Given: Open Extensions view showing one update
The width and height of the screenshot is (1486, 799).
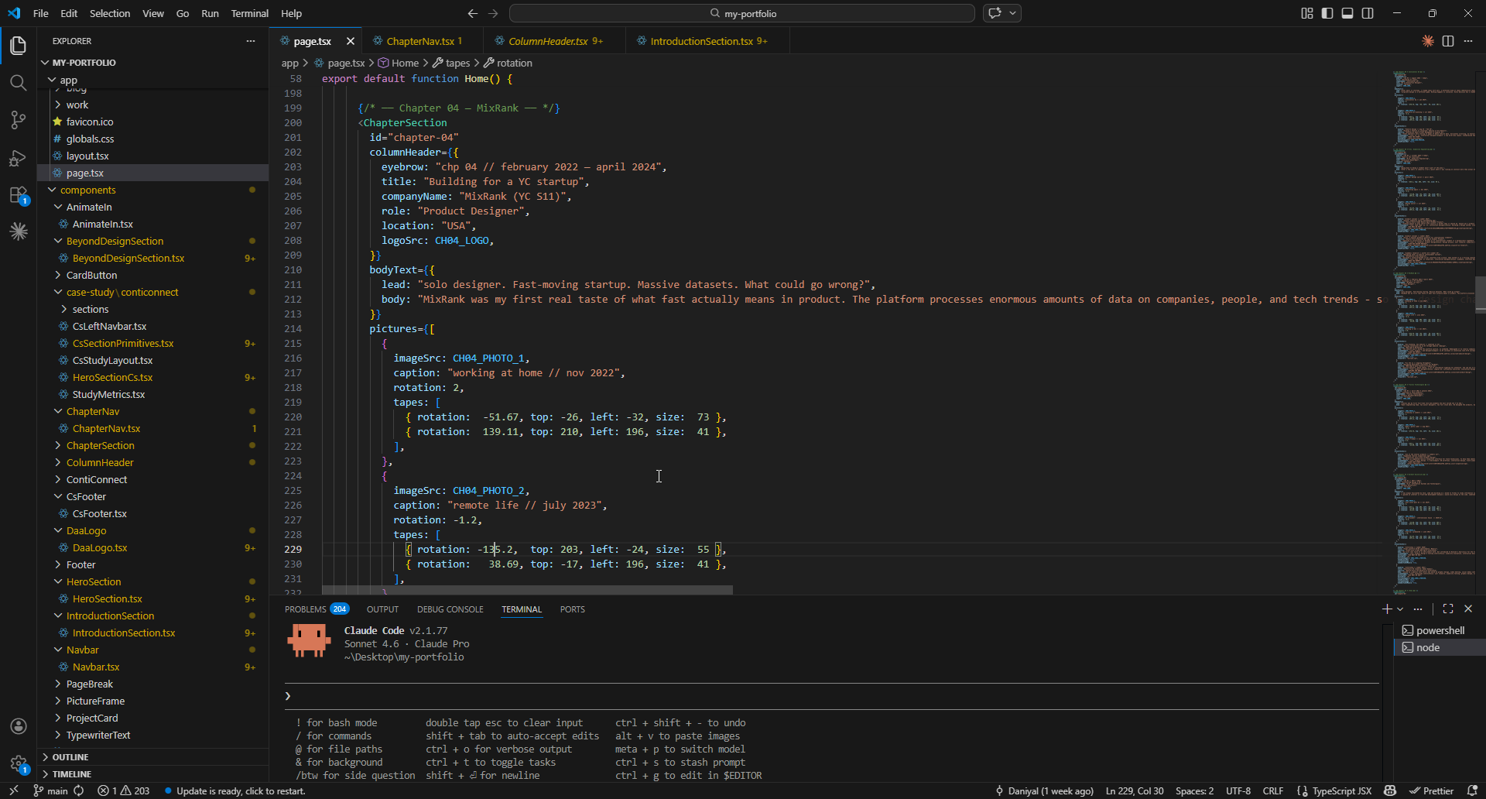Looking at the screenshot, I should click(x=19, y=194).
